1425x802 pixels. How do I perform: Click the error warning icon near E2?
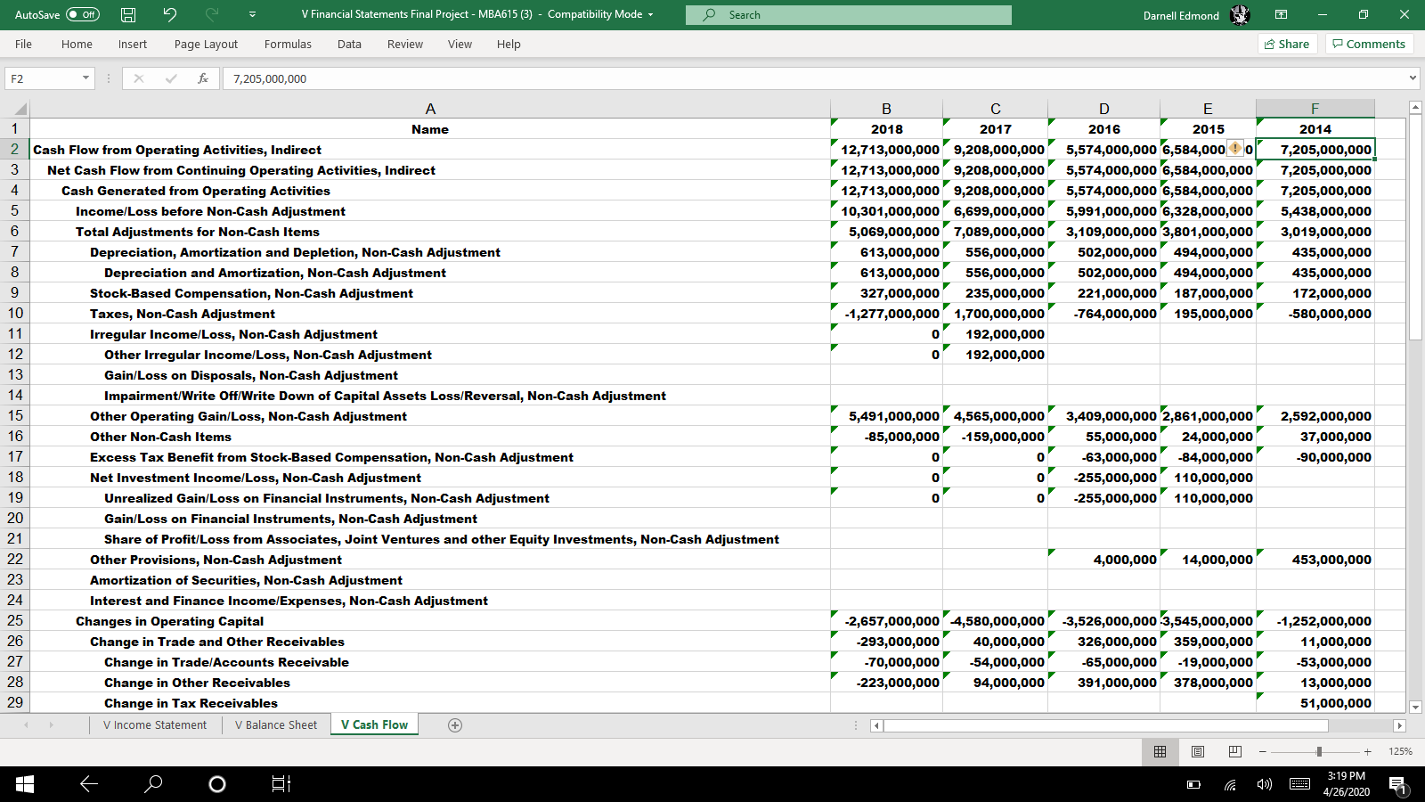coord(1235,148)
